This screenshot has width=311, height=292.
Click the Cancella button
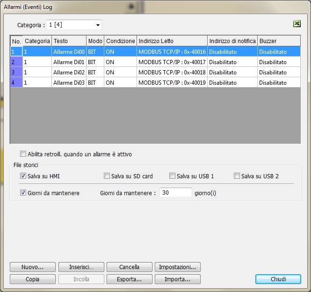(x=130, y=267)
